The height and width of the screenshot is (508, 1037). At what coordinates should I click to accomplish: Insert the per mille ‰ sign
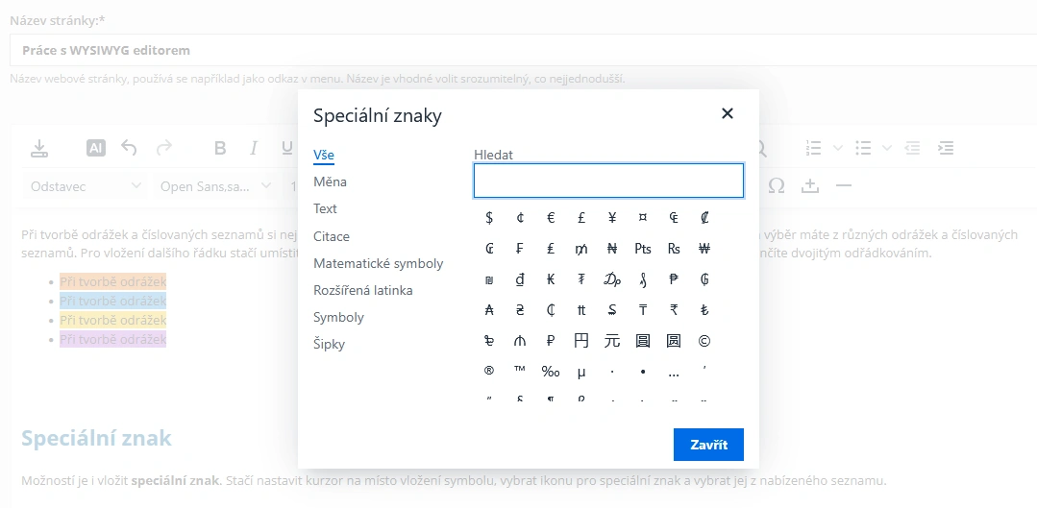[x=551, y=372]
